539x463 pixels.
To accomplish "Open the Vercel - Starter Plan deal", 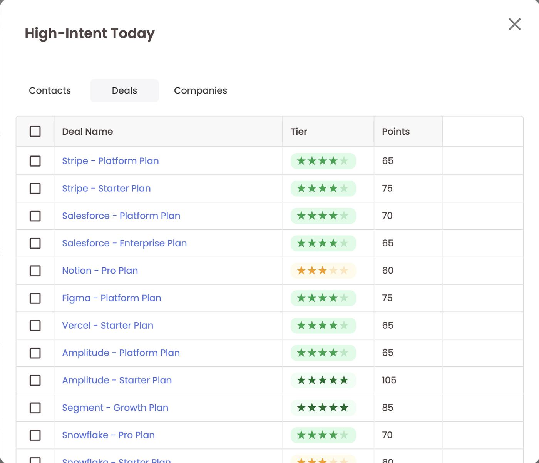I will 108,325.
